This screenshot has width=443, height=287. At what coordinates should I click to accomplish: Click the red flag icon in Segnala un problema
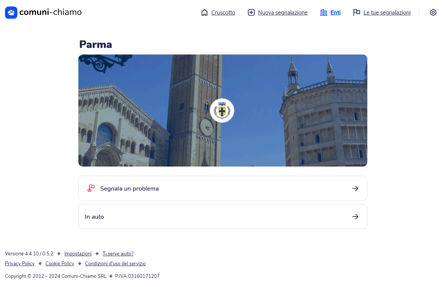point(91,188)
